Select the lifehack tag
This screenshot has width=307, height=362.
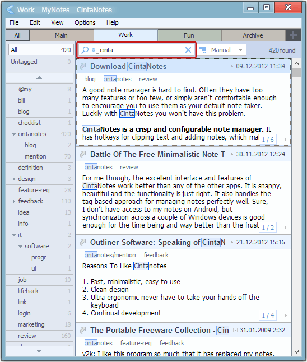pyautogui.click(x=40, y=291)
